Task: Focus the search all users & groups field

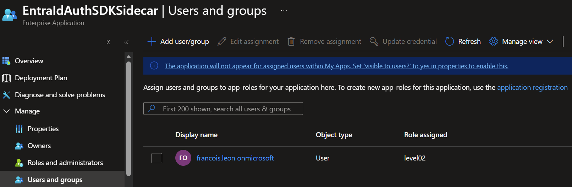Action: tap(223, 109)
